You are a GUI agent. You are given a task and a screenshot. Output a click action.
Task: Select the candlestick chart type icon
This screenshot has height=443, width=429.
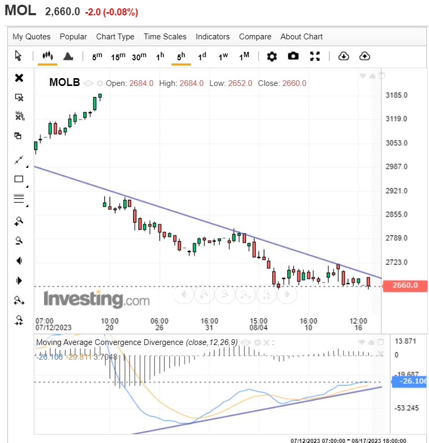tap(47, 56)
